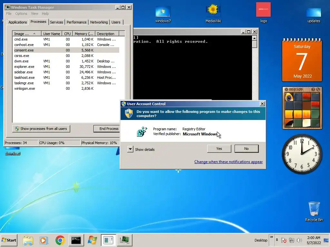This screenshot has width=330, height=247.
Task: Switch to Task Manager taskbar icon
Action: click(125, 240)
